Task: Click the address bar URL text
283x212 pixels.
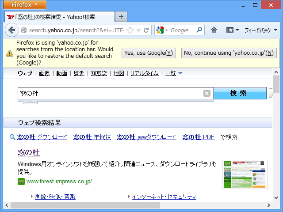Action: pos(76,30)
